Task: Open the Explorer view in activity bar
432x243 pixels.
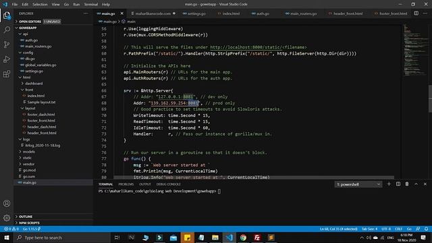Action: click(x=7, y=16)
